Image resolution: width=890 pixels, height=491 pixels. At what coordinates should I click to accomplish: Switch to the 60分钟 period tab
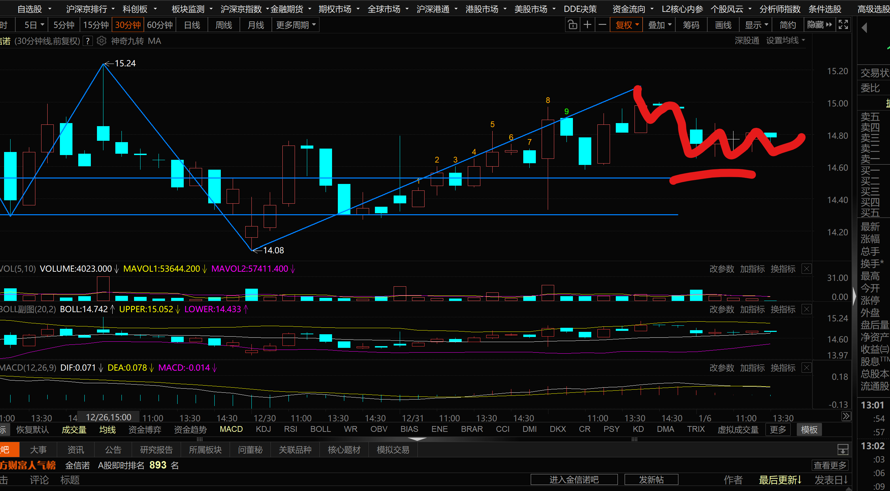[160, 25]
